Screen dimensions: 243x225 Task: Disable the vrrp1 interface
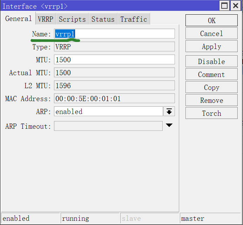pyautogui.click(x=211, y=62)
